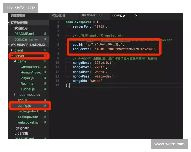Open Room.js in the file tree
Image resolution: width=191 pixels, height=152 pixels.
(x=26, y=84)
